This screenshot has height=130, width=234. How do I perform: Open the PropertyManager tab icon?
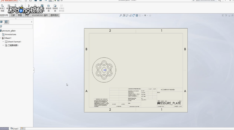[x=6, y=22]
